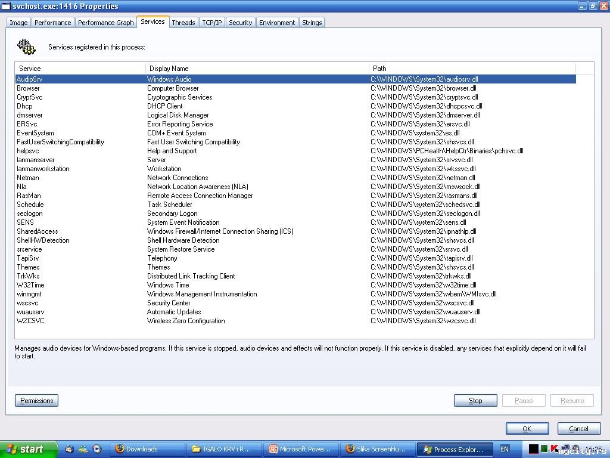Activate Process Explorer taskbar item
The width and height of the screenshot is (610, 458).
(x=455, y=450)
